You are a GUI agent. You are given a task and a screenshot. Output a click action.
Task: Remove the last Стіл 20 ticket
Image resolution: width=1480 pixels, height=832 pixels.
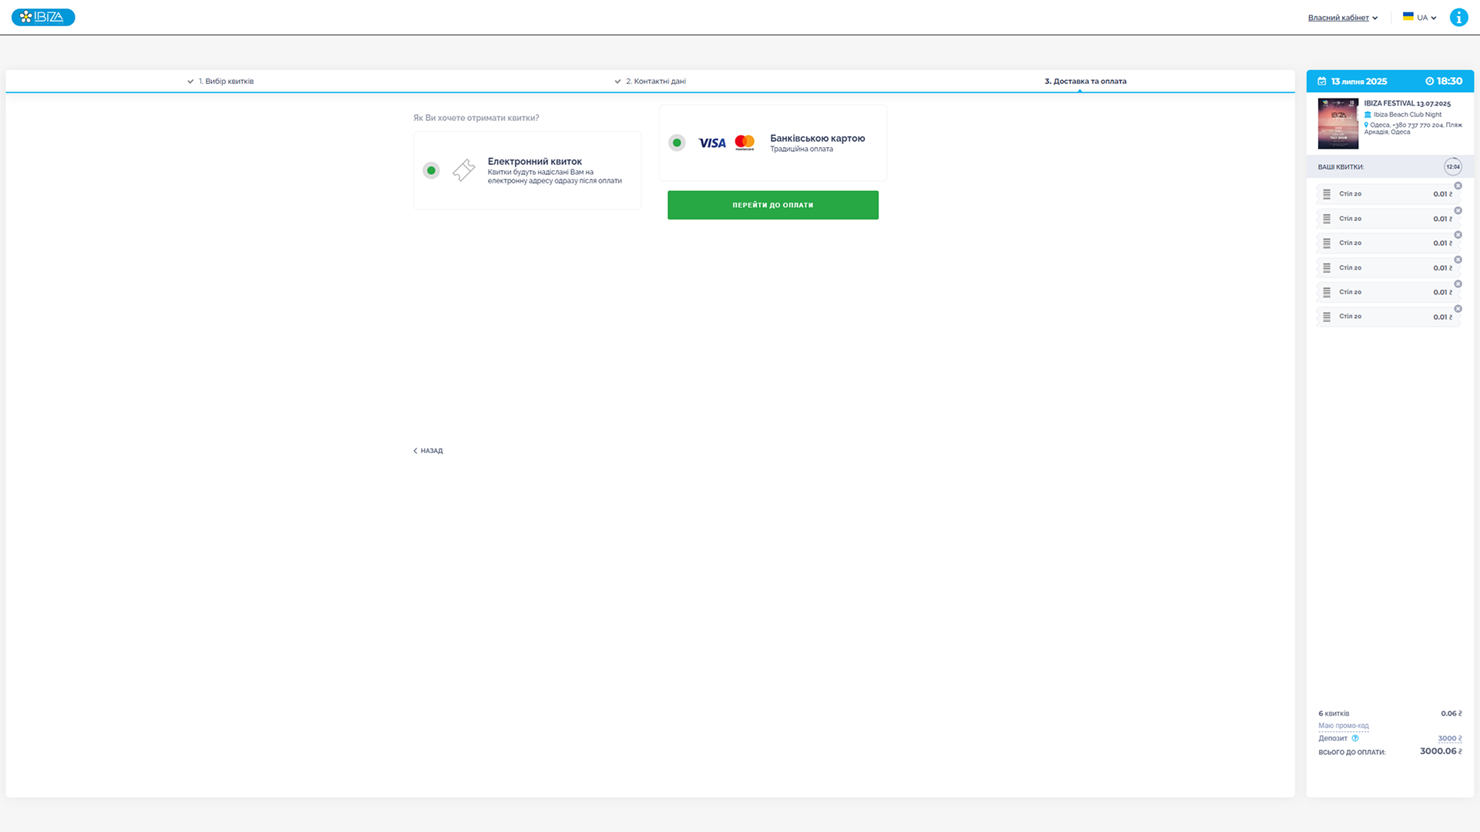pyautogui.click(x=1458, y=309)
